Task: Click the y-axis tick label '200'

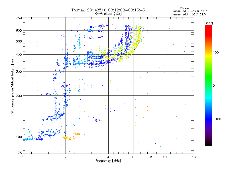Action: 19,96
